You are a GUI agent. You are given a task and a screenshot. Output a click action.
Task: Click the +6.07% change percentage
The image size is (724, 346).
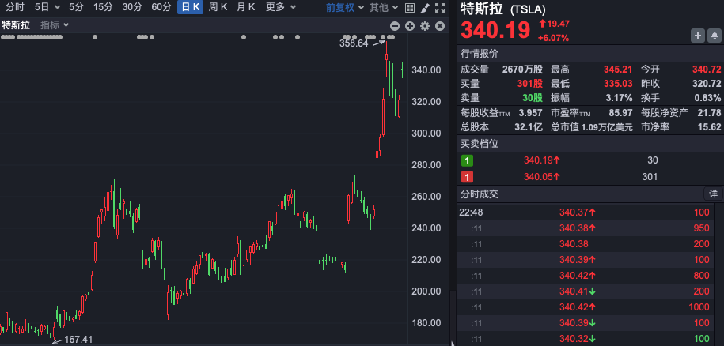point(553,38)
